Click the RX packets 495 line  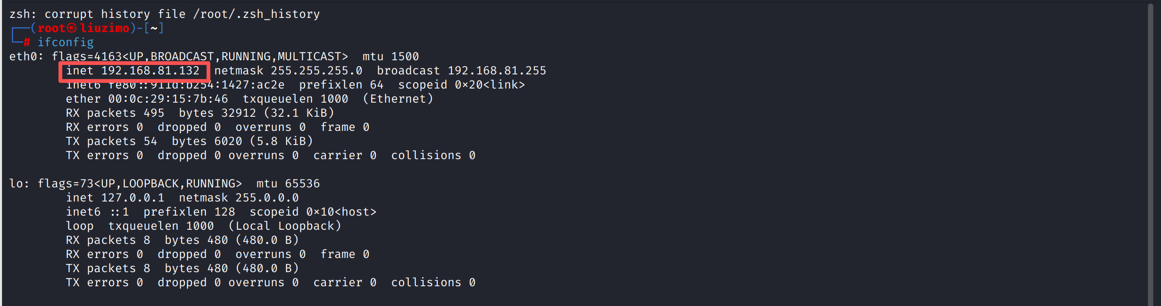tap(200, 113)
